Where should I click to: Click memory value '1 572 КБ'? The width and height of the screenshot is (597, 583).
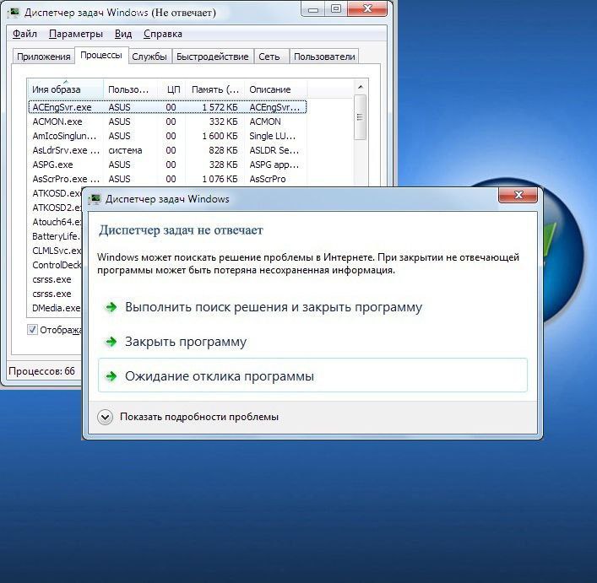(x=220, y=107)
